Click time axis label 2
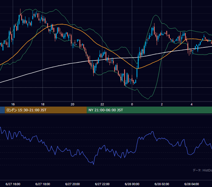Viewport: 212px width, 187px height. pos(162,104)
